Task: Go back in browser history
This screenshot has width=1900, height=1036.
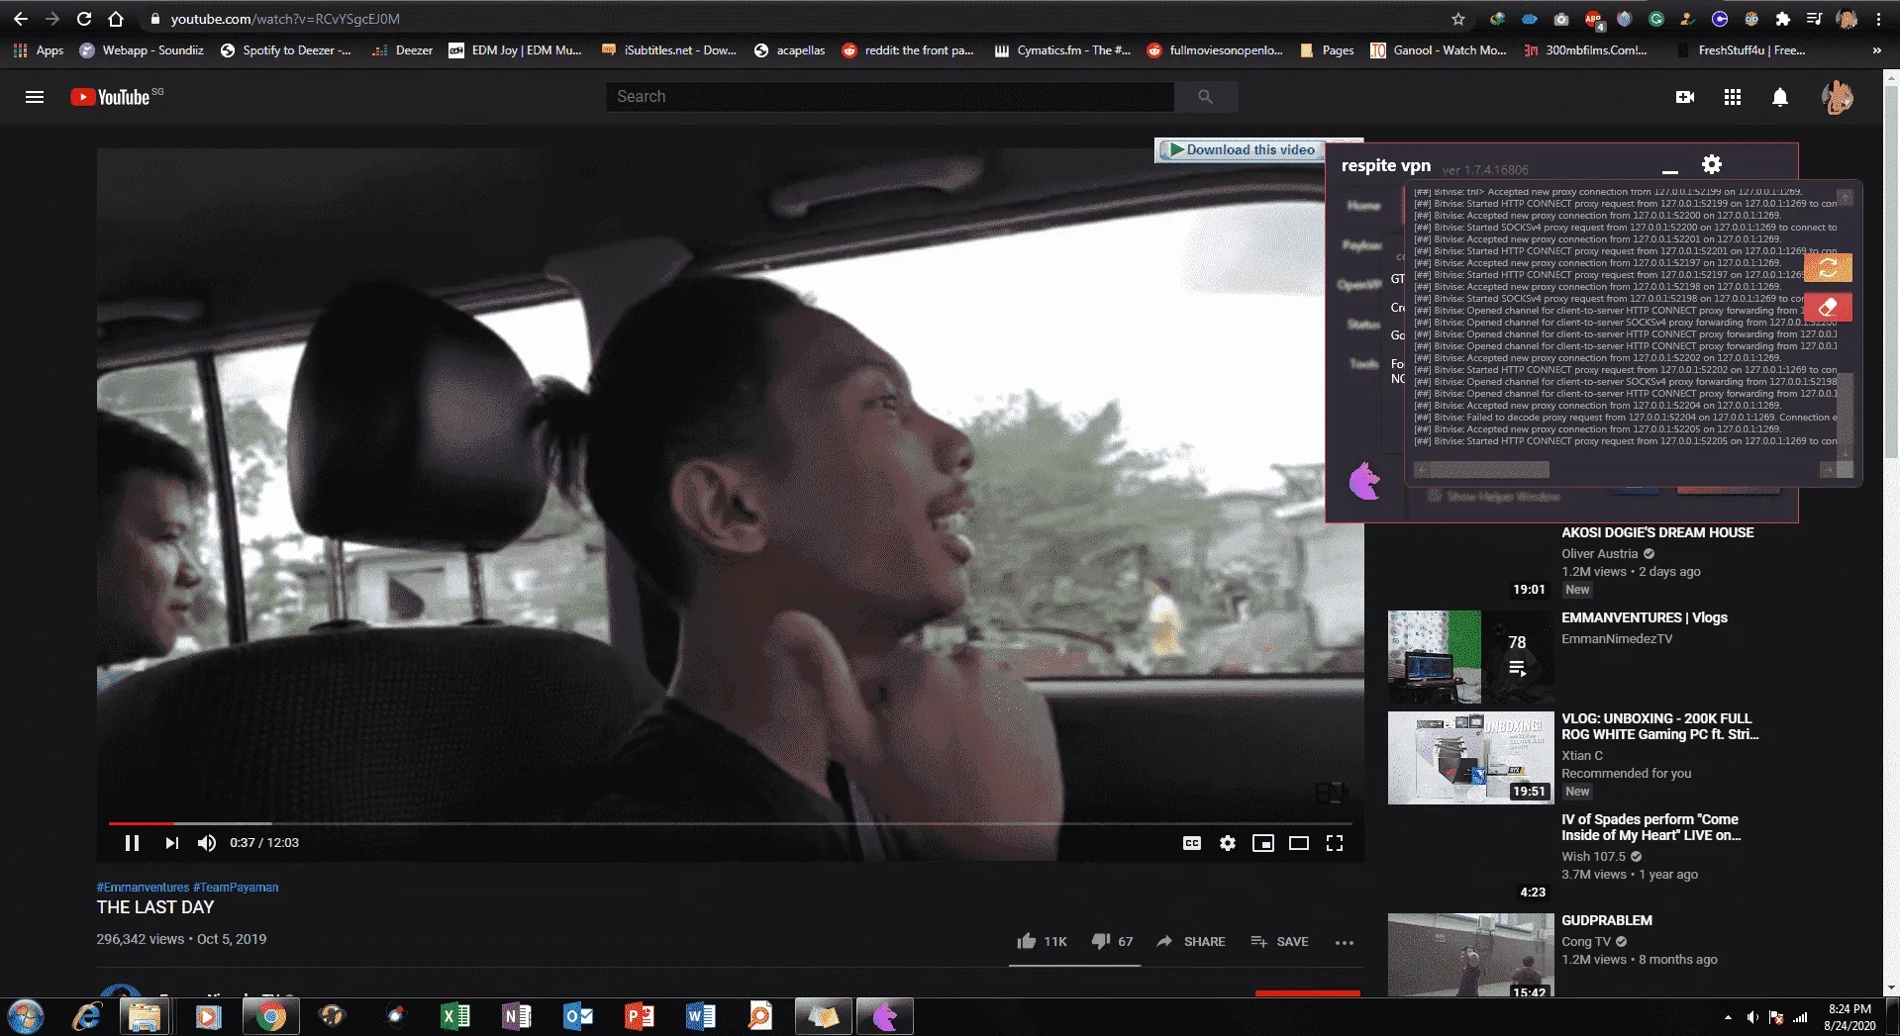Action: tap(21, 19)
